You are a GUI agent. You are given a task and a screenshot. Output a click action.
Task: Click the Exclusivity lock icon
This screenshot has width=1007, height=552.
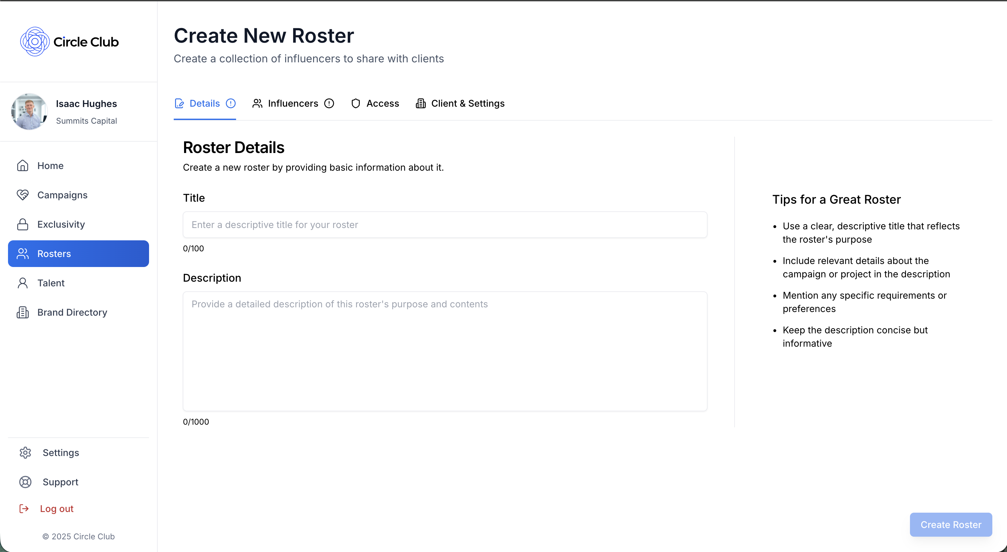[23, 224]
